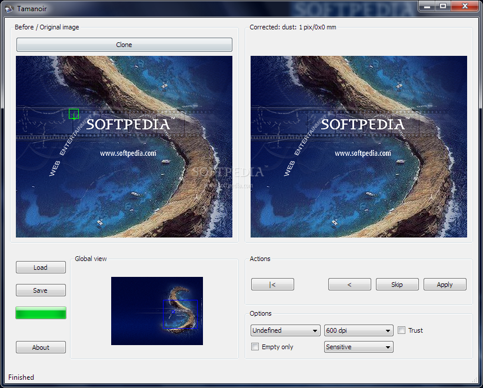Open the 600 dpi resolution dropdown
483x388 pixels.
coord(358,330)
